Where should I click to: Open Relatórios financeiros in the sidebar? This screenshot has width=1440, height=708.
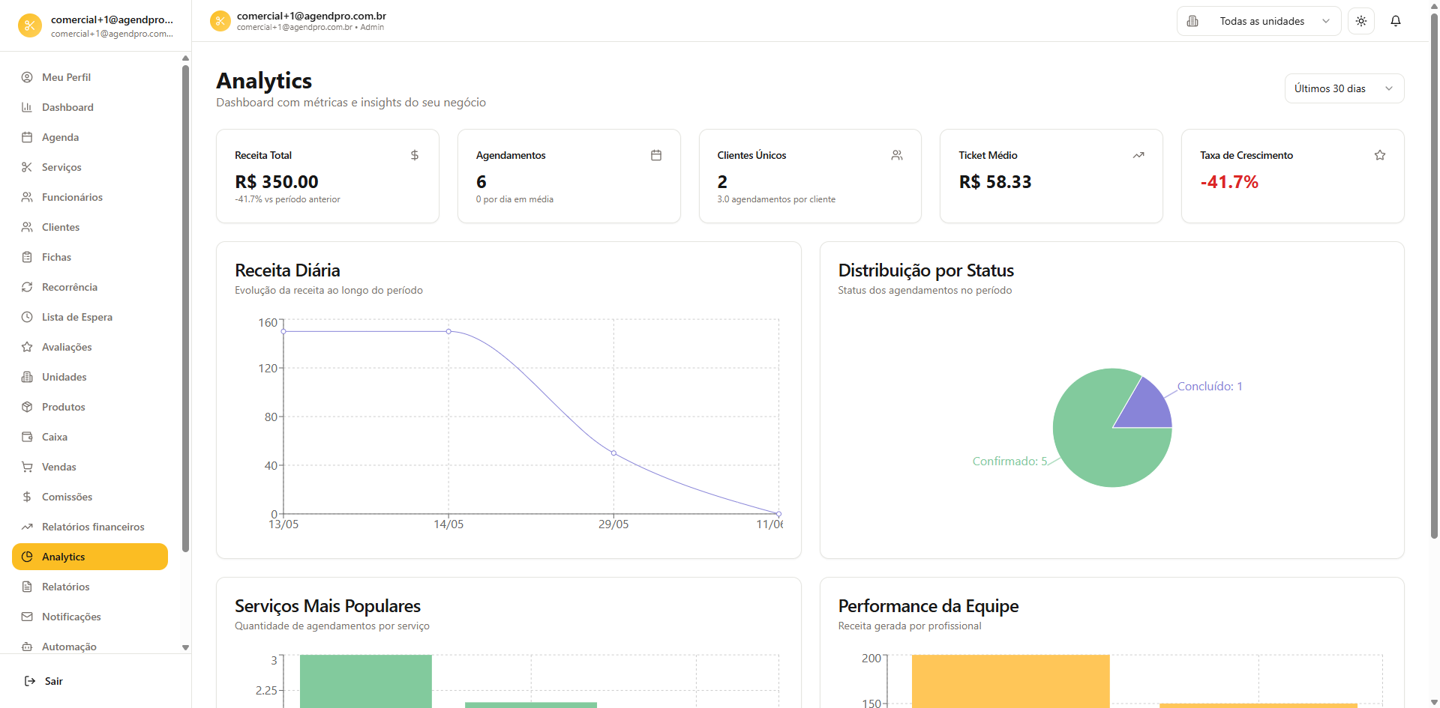[x=90, y=527]
